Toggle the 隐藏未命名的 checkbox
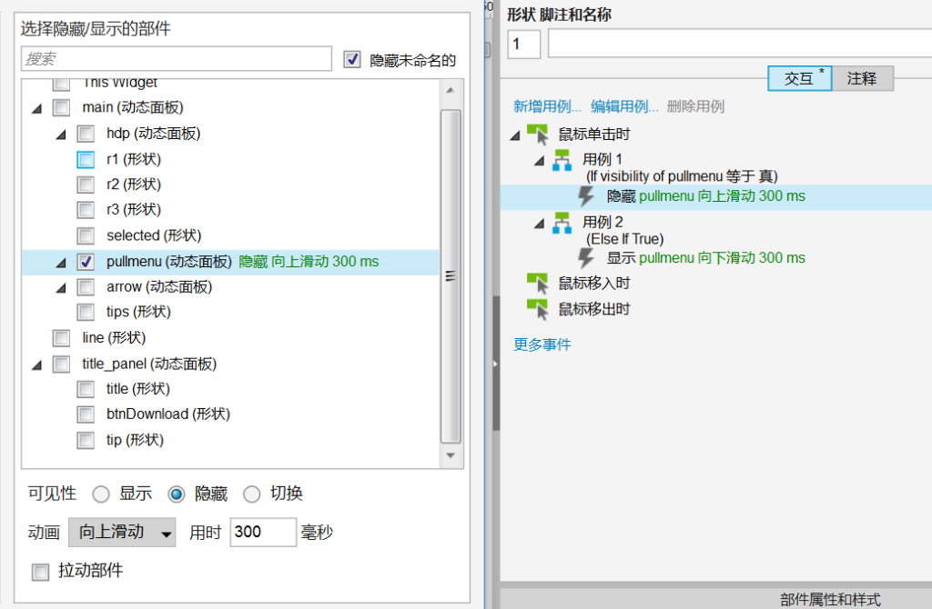This screenshot has height=609, width=932. [352, 59]
